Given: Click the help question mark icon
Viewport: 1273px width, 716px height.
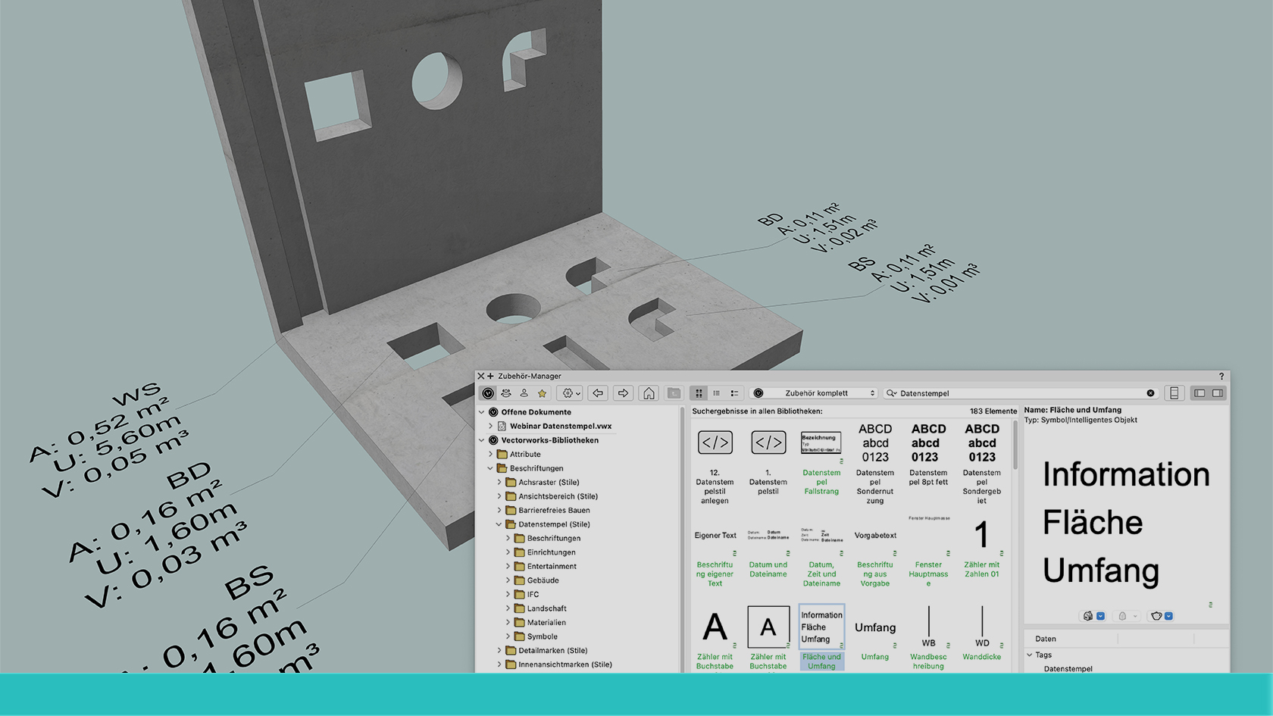Looking at the screenshot, I should (1221, 377).
